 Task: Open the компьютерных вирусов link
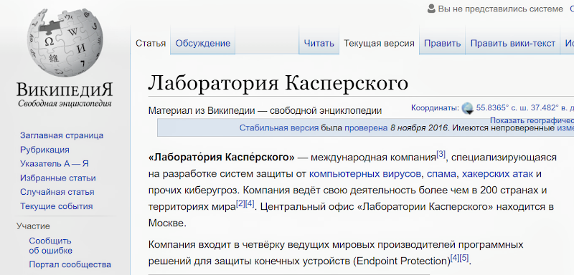click(365, 174)
